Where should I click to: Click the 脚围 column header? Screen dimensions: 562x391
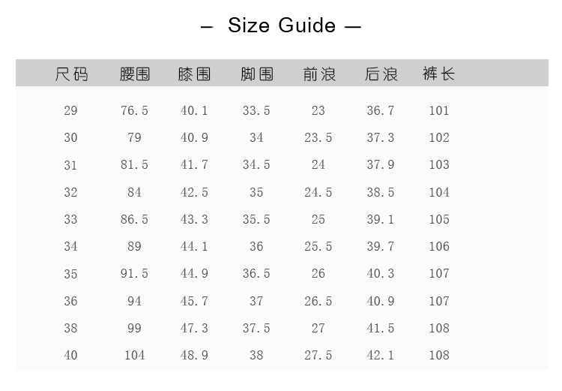coord(256,74)
